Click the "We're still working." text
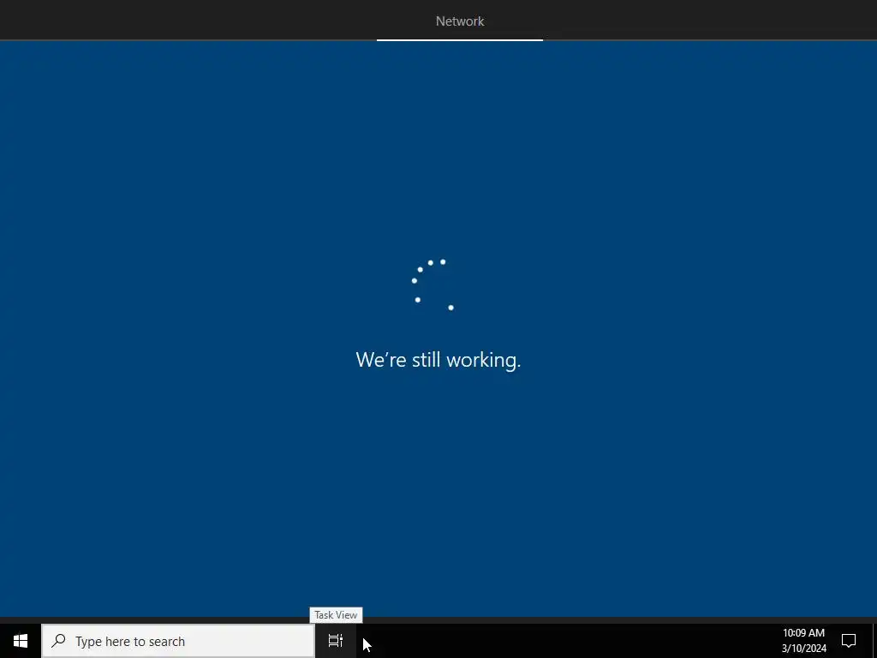 tap(438, 360)
